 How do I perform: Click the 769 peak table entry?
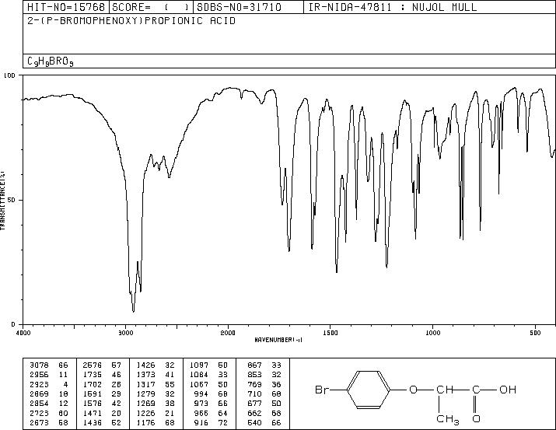click(x=254, y=384)
